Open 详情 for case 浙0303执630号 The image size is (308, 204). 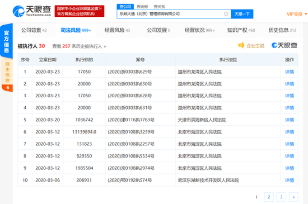pos(290,84)
